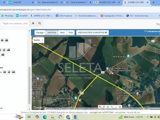160x120 pixels.
Task: Open the IBRX brasil stock widget
Action: (131, 117)
